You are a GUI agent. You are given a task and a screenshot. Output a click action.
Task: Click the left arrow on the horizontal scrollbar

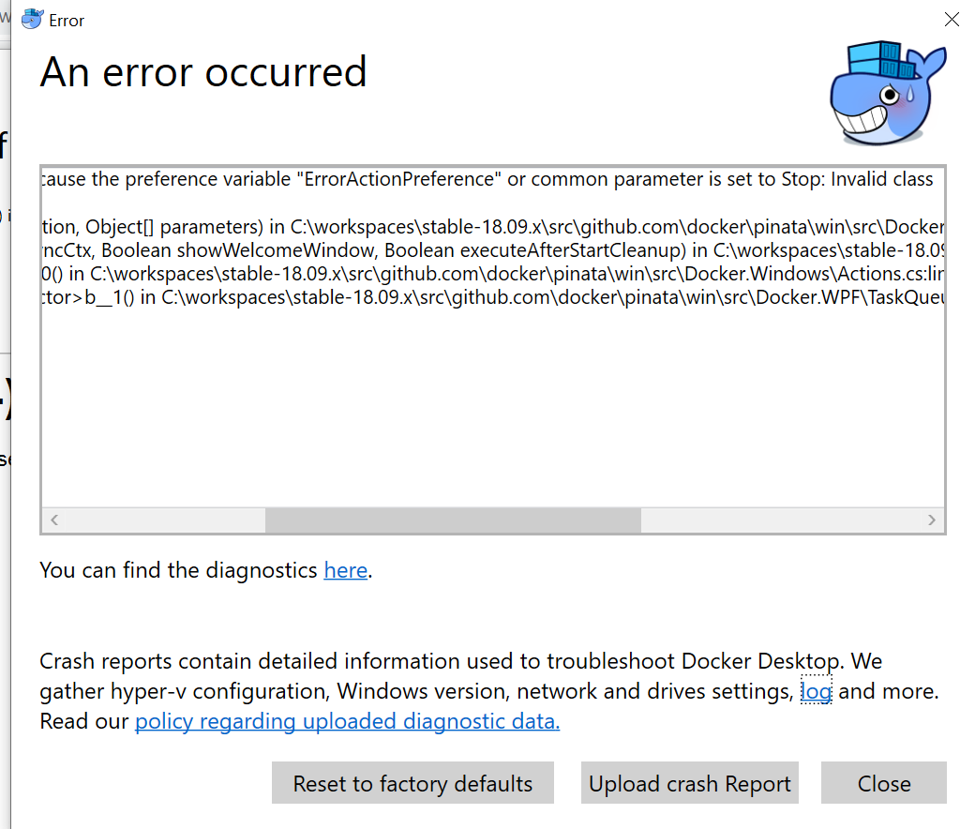[53, 520]
